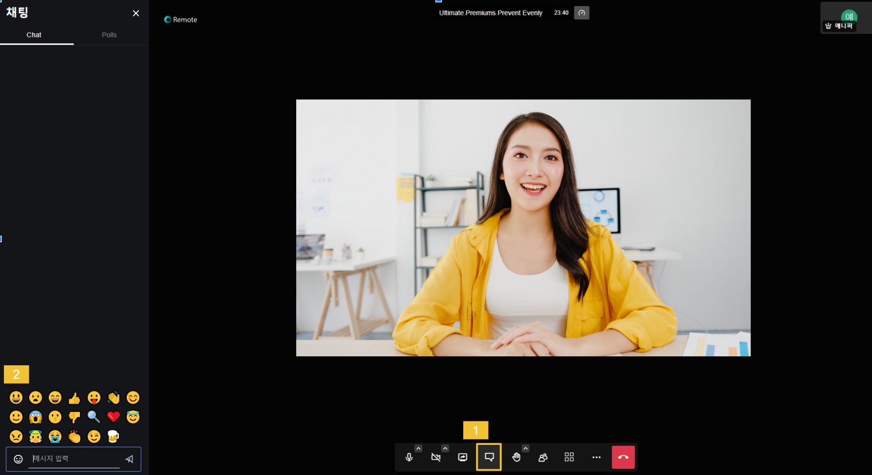This screenshot has width=872, height=475.
Task: Toggle the emoji picker smiley button
Action: (18, 459)
